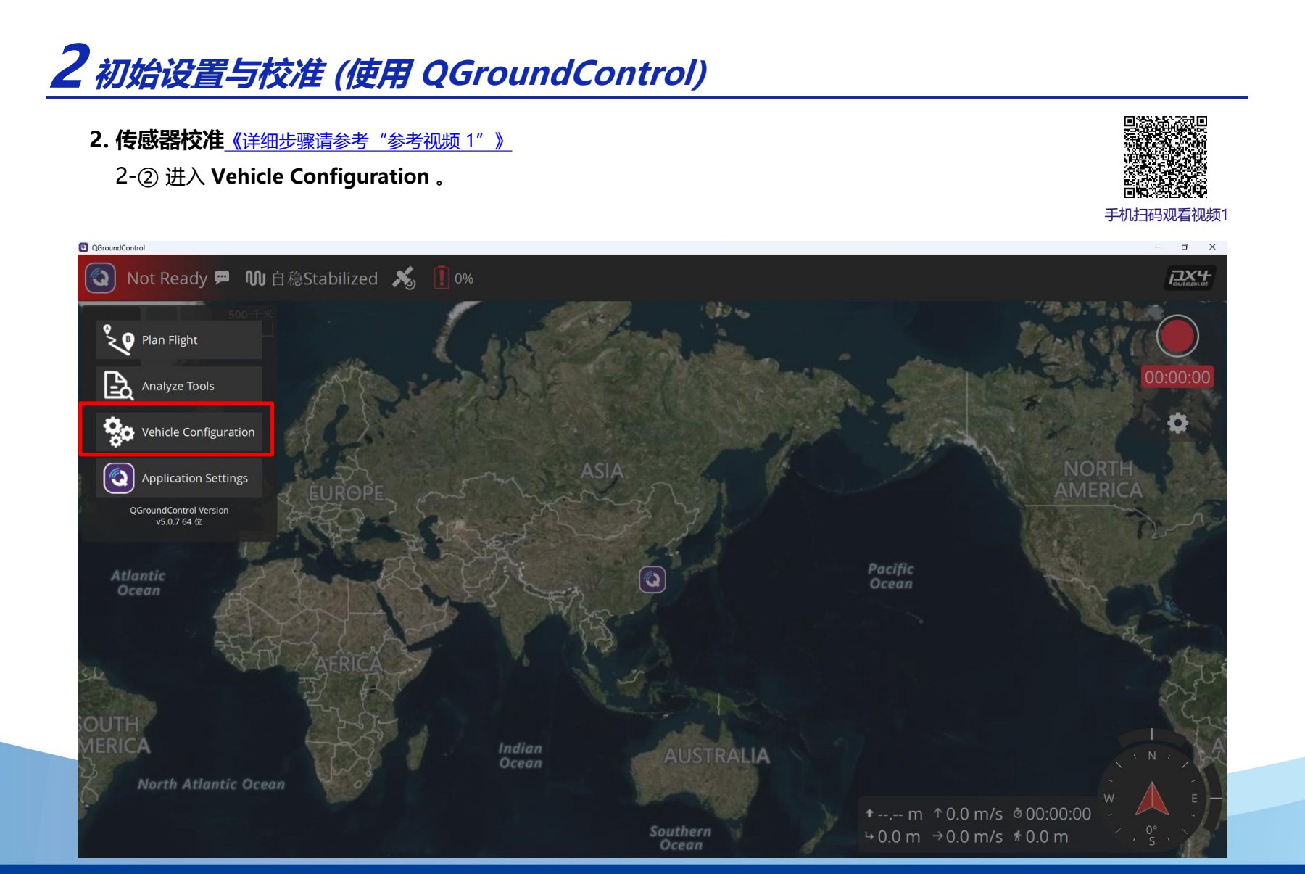Click the NORTH AMERICA map label
The height and width of the screenshot is (874, 1305).
coord(1098,479)
